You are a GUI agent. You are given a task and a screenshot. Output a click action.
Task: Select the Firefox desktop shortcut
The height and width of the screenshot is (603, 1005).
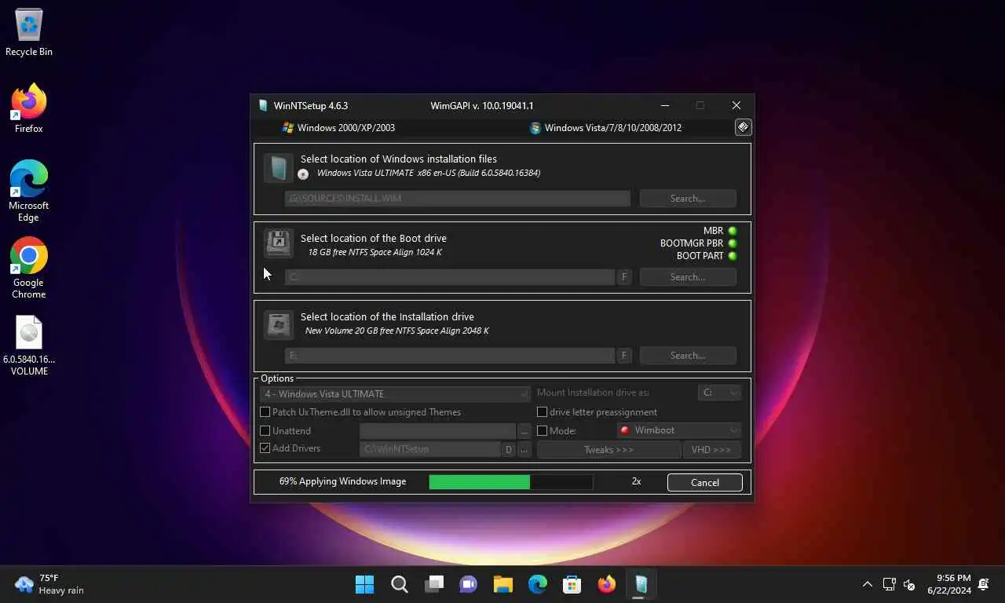point(29,108)
